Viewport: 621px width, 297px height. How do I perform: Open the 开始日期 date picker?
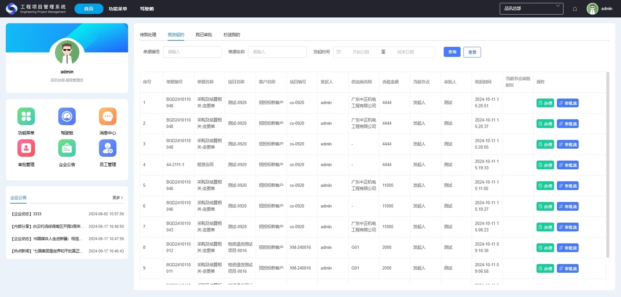click(x=360, y=52)
